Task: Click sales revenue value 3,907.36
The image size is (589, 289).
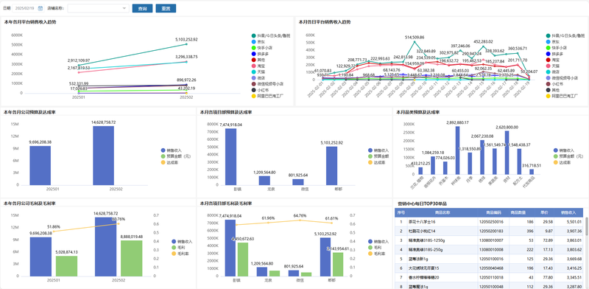Action: 574,231
